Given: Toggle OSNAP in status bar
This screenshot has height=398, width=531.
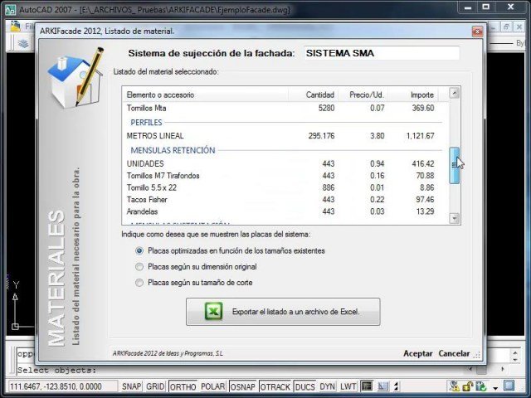Looking at the screenshot, I should click(242, 386).
